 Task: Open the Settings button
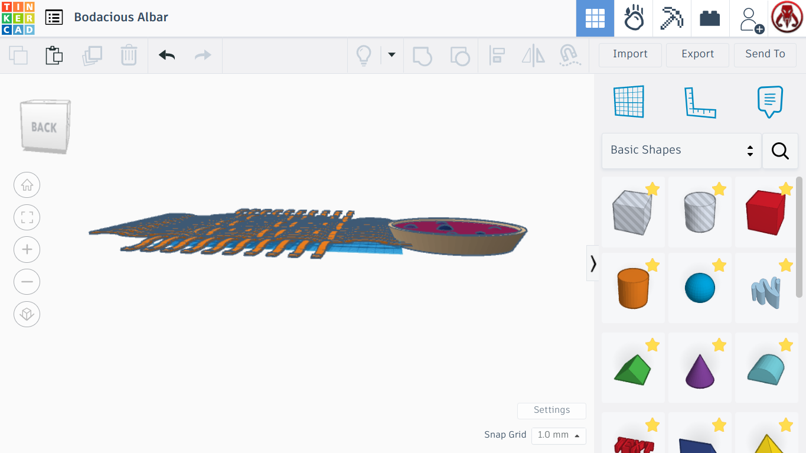pos(552,410)
